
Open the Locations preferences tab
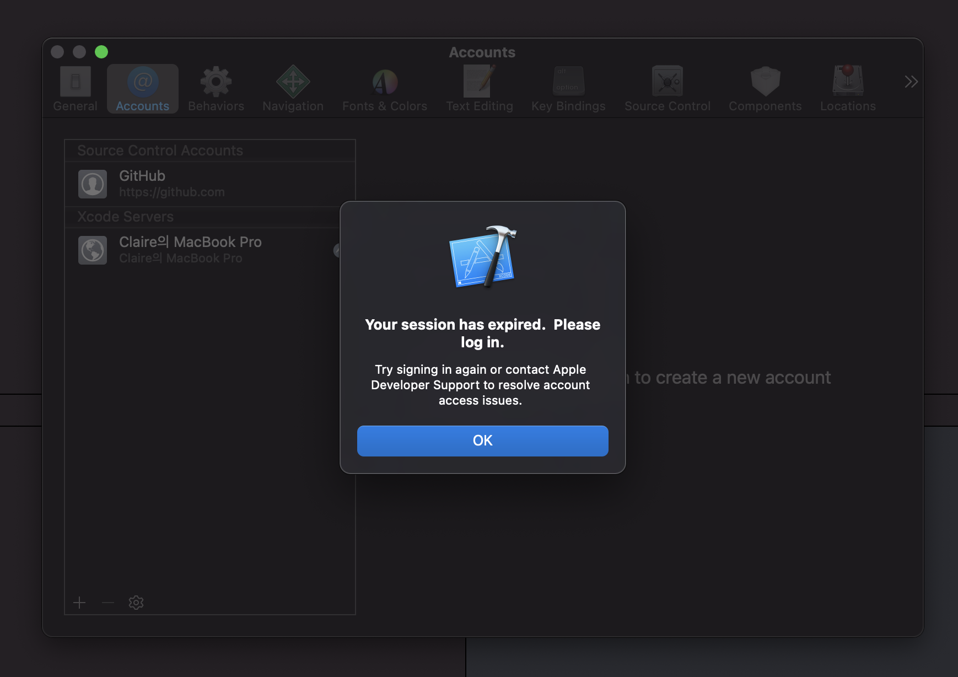[x=848, y=89]
